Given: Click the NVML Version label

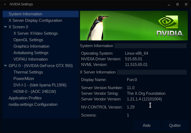Looking at the screenshot, I should [94, 65].
